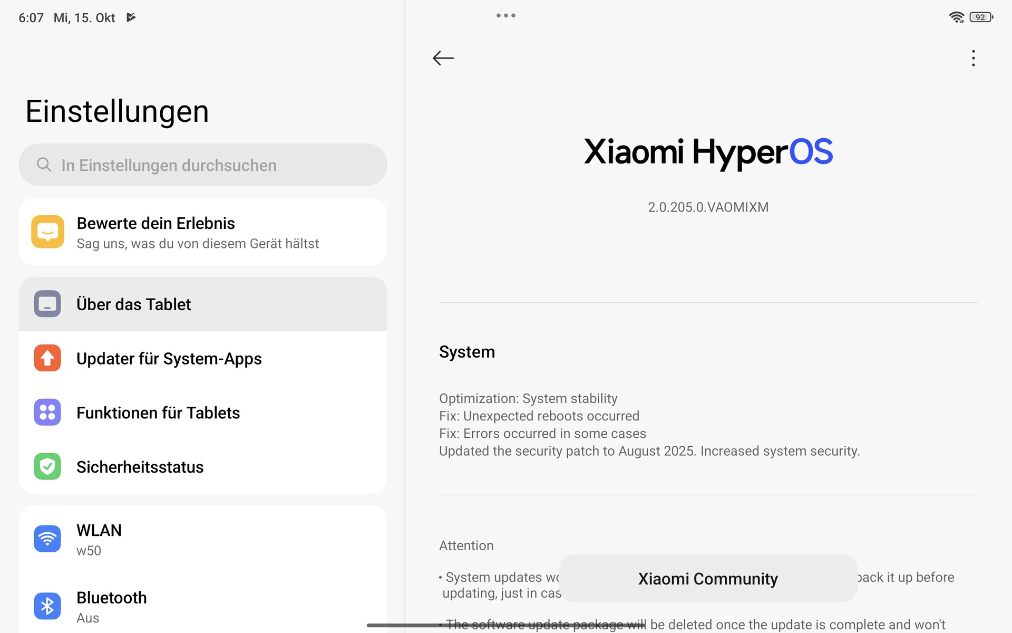Click the yellow feedback smiley icon

(47, 232)
